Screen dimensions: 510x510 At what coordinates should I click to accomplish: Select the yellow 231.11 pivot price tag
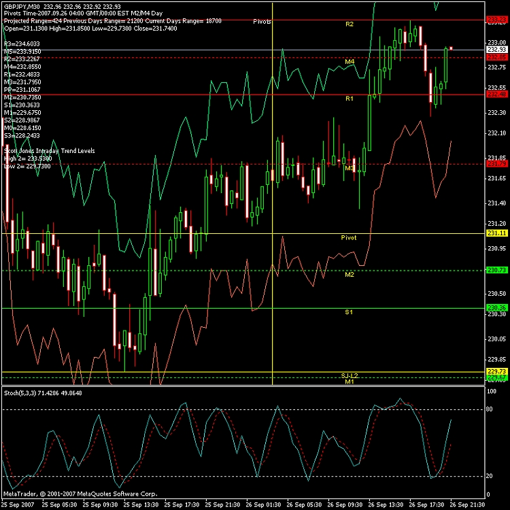(496, 233)
